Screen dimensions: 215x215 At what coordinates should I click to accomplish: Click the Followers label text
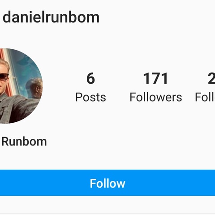tap(156, 97)
